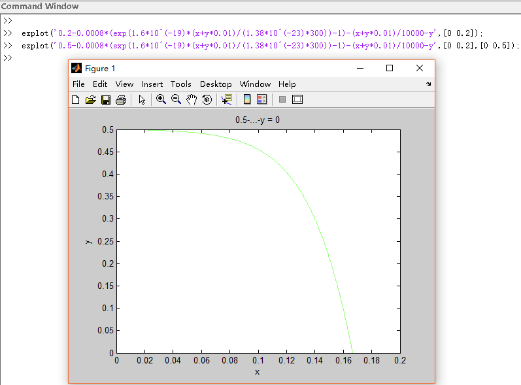Click the Hide Plot Tools icon
Viewport: 521px width, 385px height.
click(x=282, y=100)
